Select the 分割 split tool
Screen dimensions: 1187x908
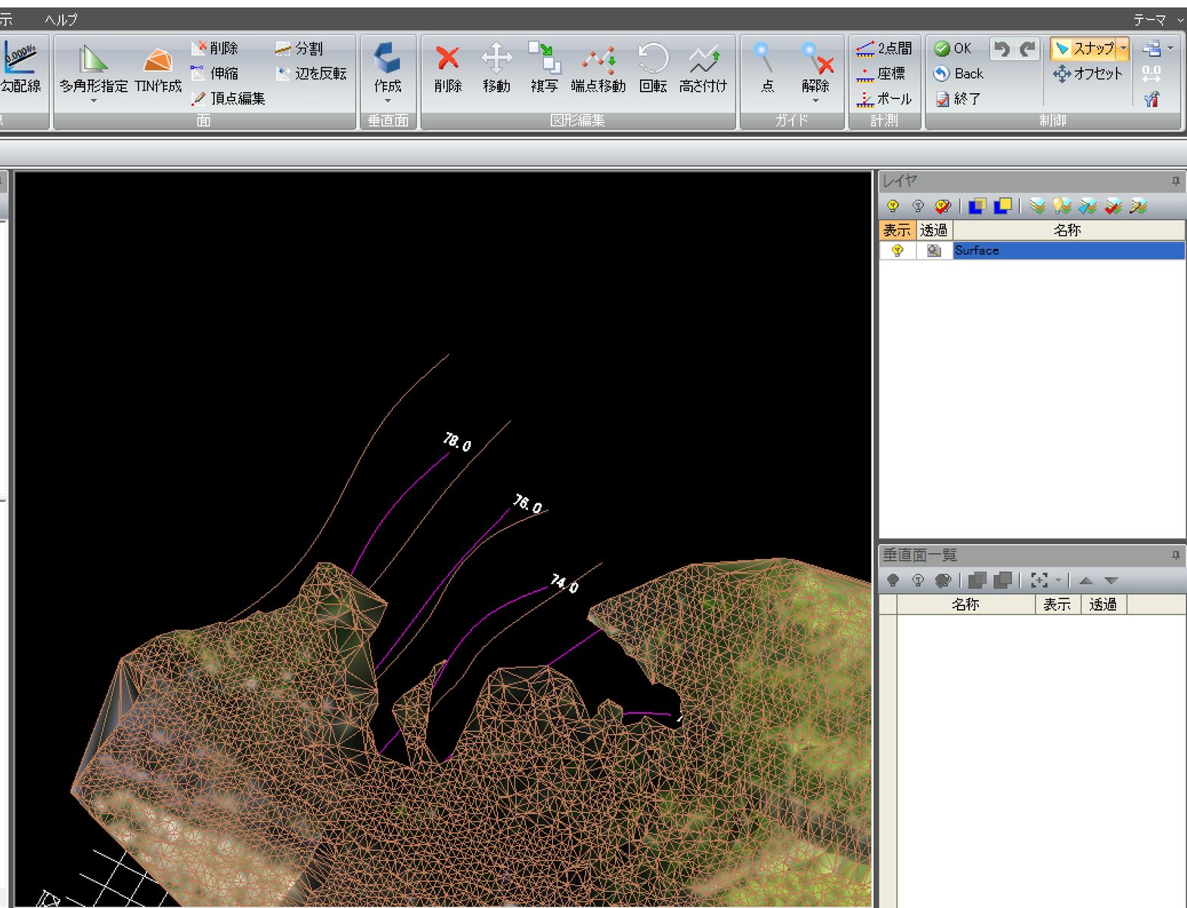coord(300,48)
